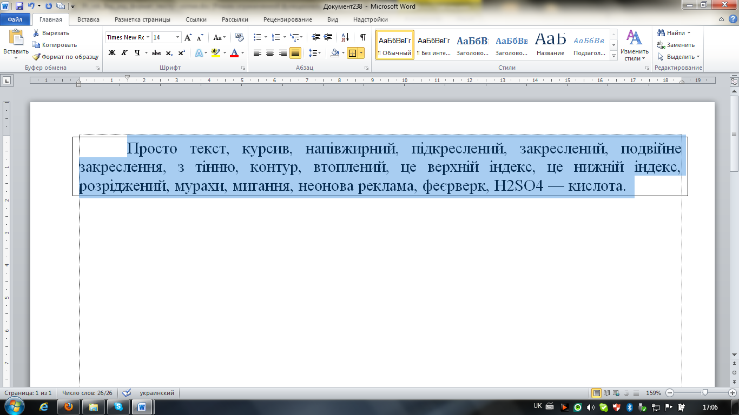Switch to Review (Рецензирование) tab

[x=287, y=19]
